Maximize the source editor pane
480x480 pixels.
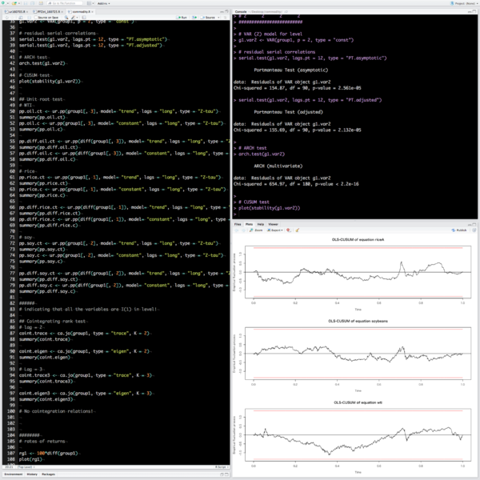pos(227,12)
